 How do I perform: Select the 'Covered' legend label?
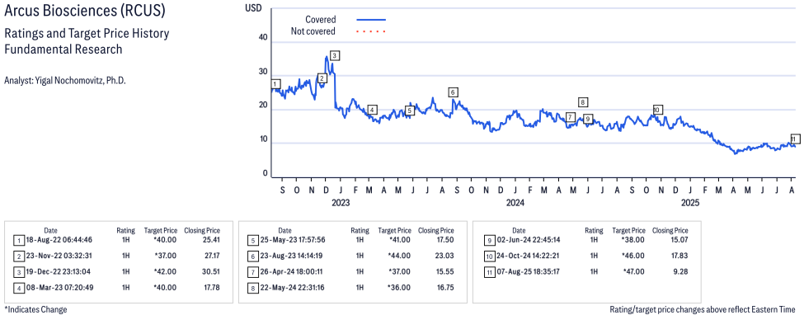[321, 20]
